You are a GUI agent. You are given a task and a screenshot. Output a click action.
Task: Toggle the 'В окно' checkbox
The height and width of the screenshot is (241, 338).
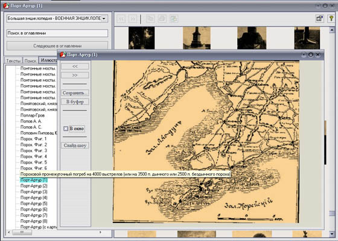(66, 129)
